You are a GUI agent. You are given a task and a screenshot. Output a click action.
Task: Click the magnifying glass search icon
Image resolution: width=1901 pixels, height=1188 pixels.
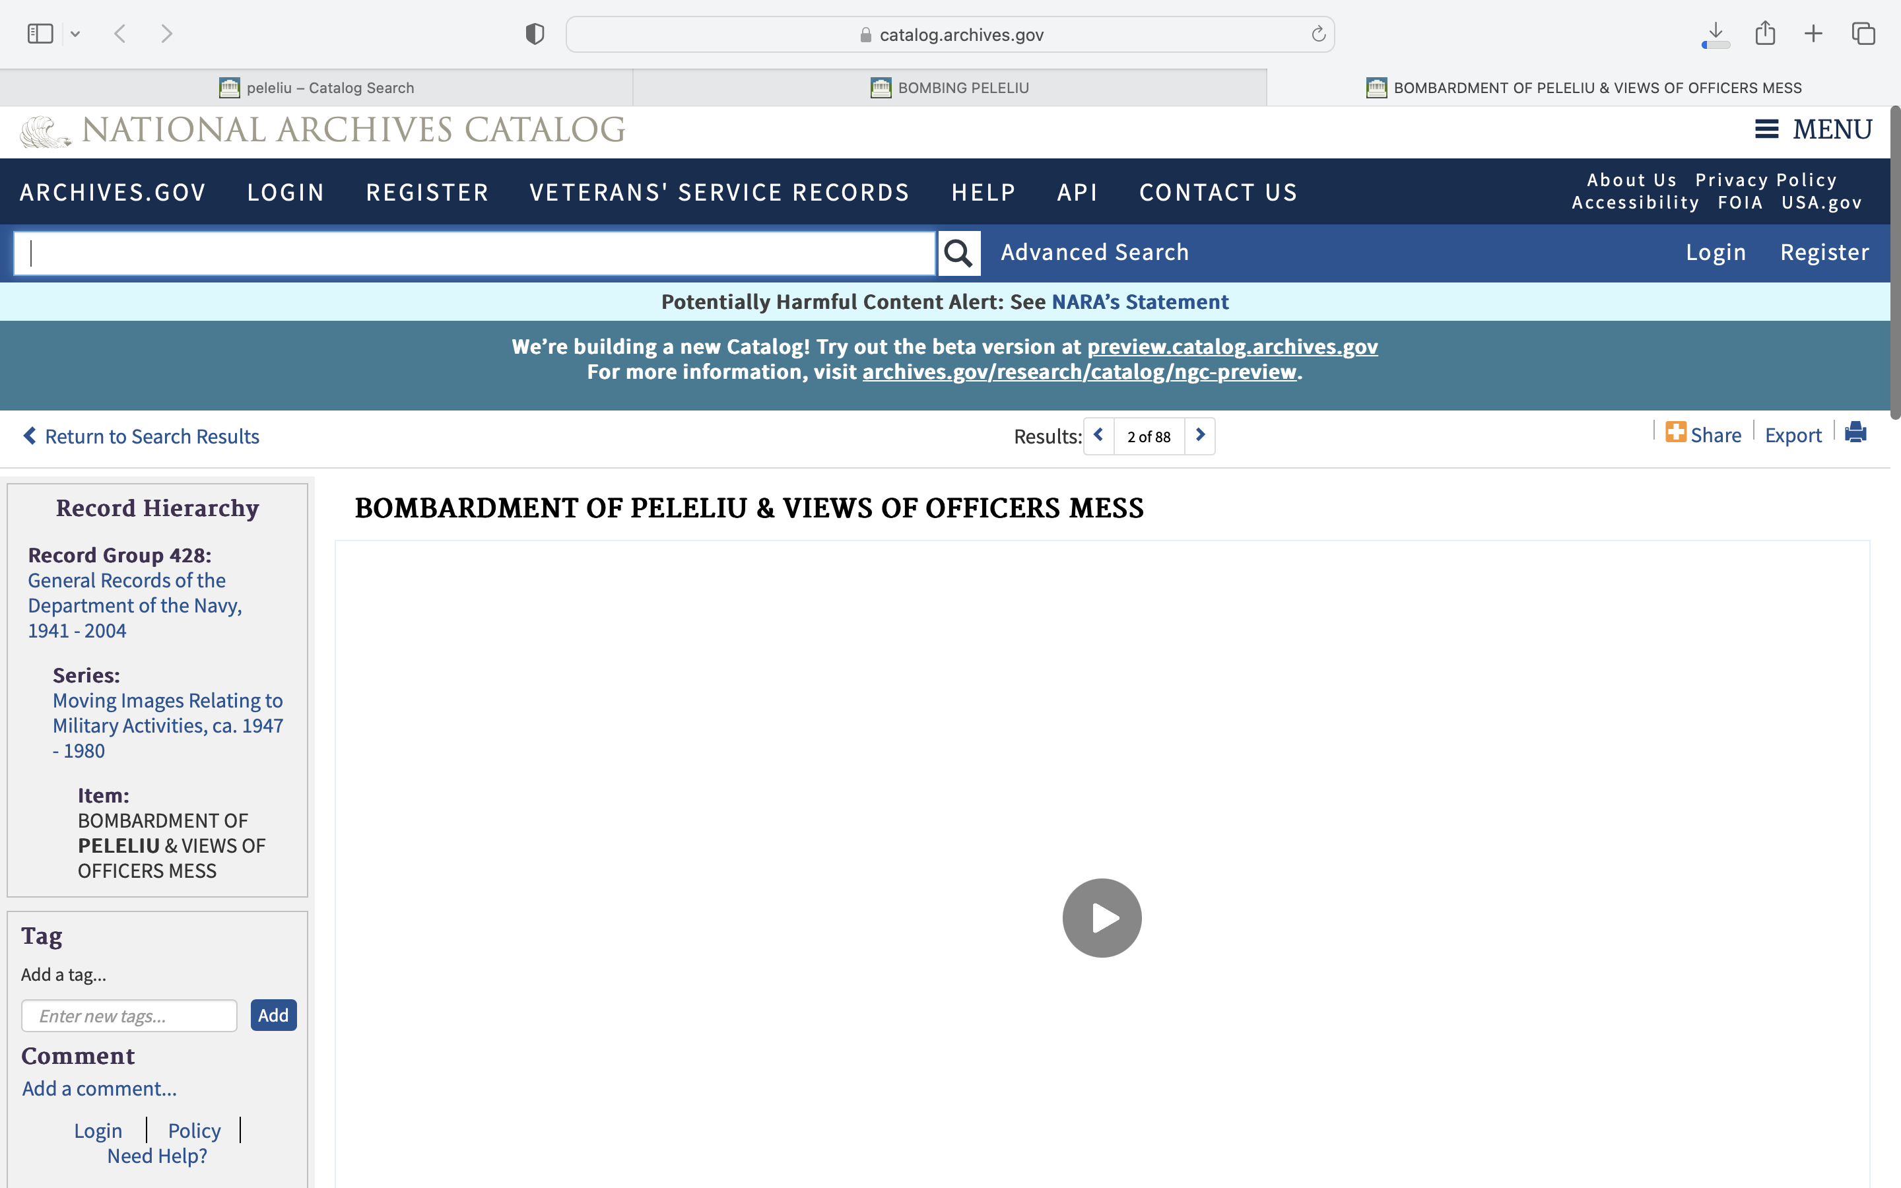[x=958, y=253]
